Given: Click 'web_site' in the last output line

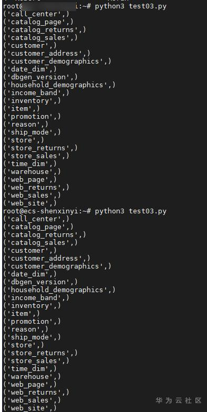Looking at the screenshot, I should click(29, 408).
